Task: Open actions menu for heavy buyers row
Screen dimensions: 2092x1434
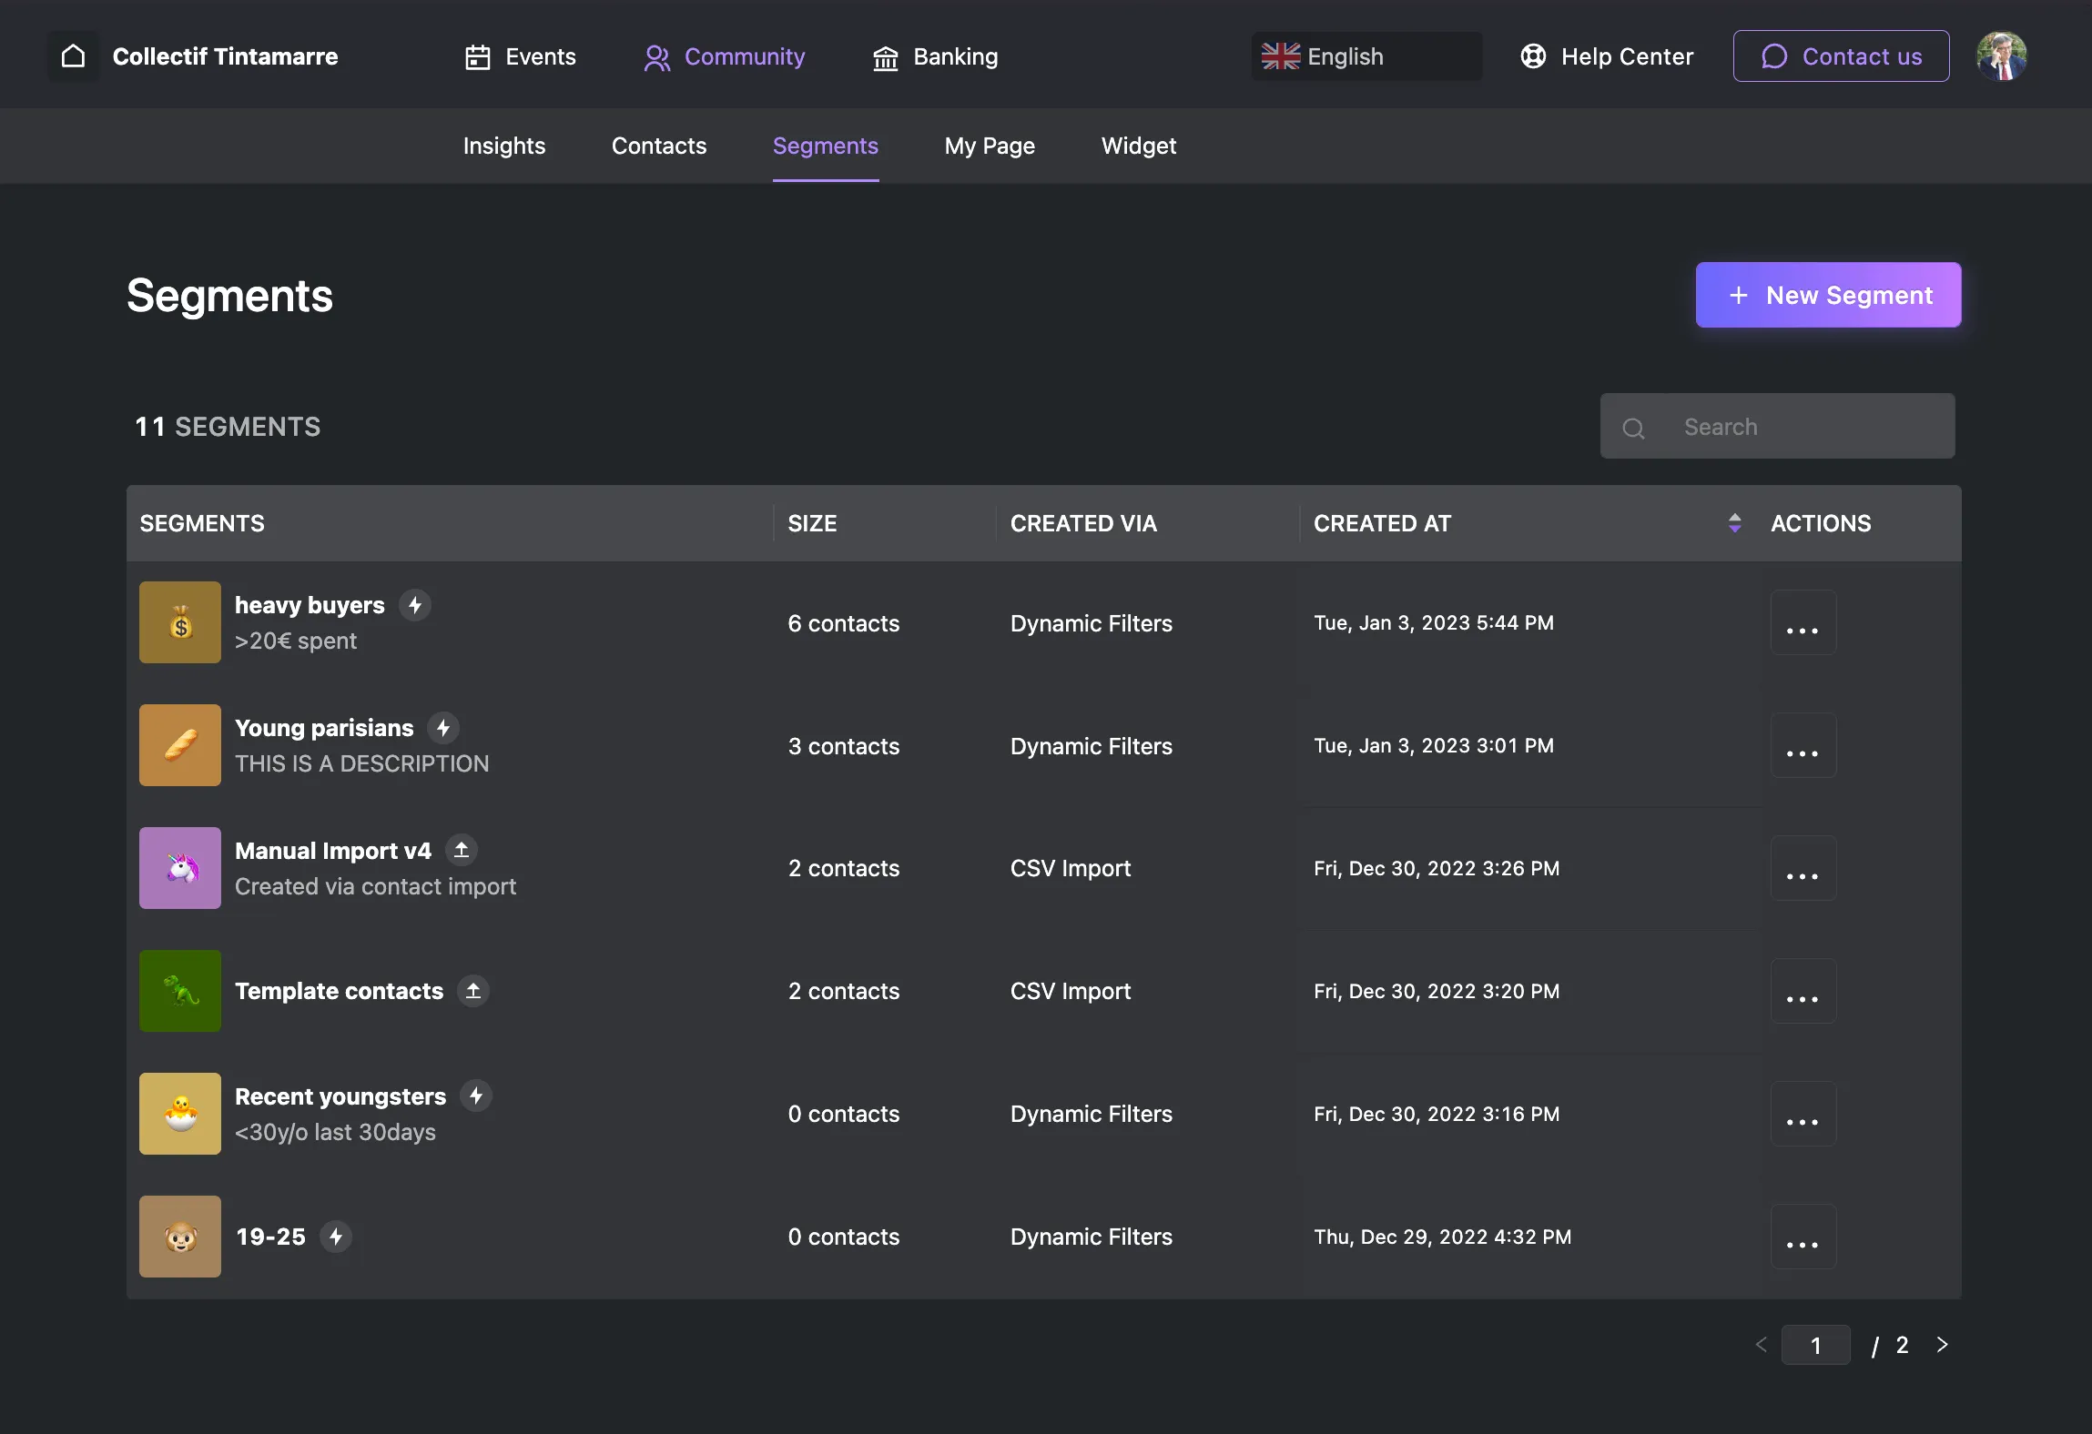Action: point(1803,623)
